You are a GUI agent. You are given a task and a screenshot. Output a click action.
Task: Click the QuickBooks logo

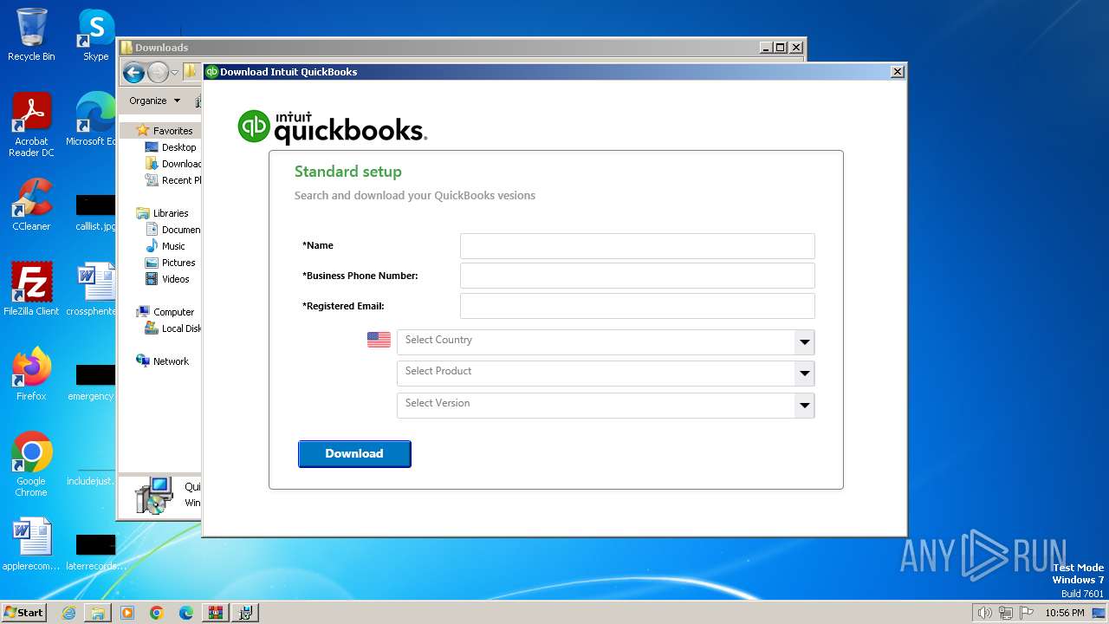[x=333, y=127]
